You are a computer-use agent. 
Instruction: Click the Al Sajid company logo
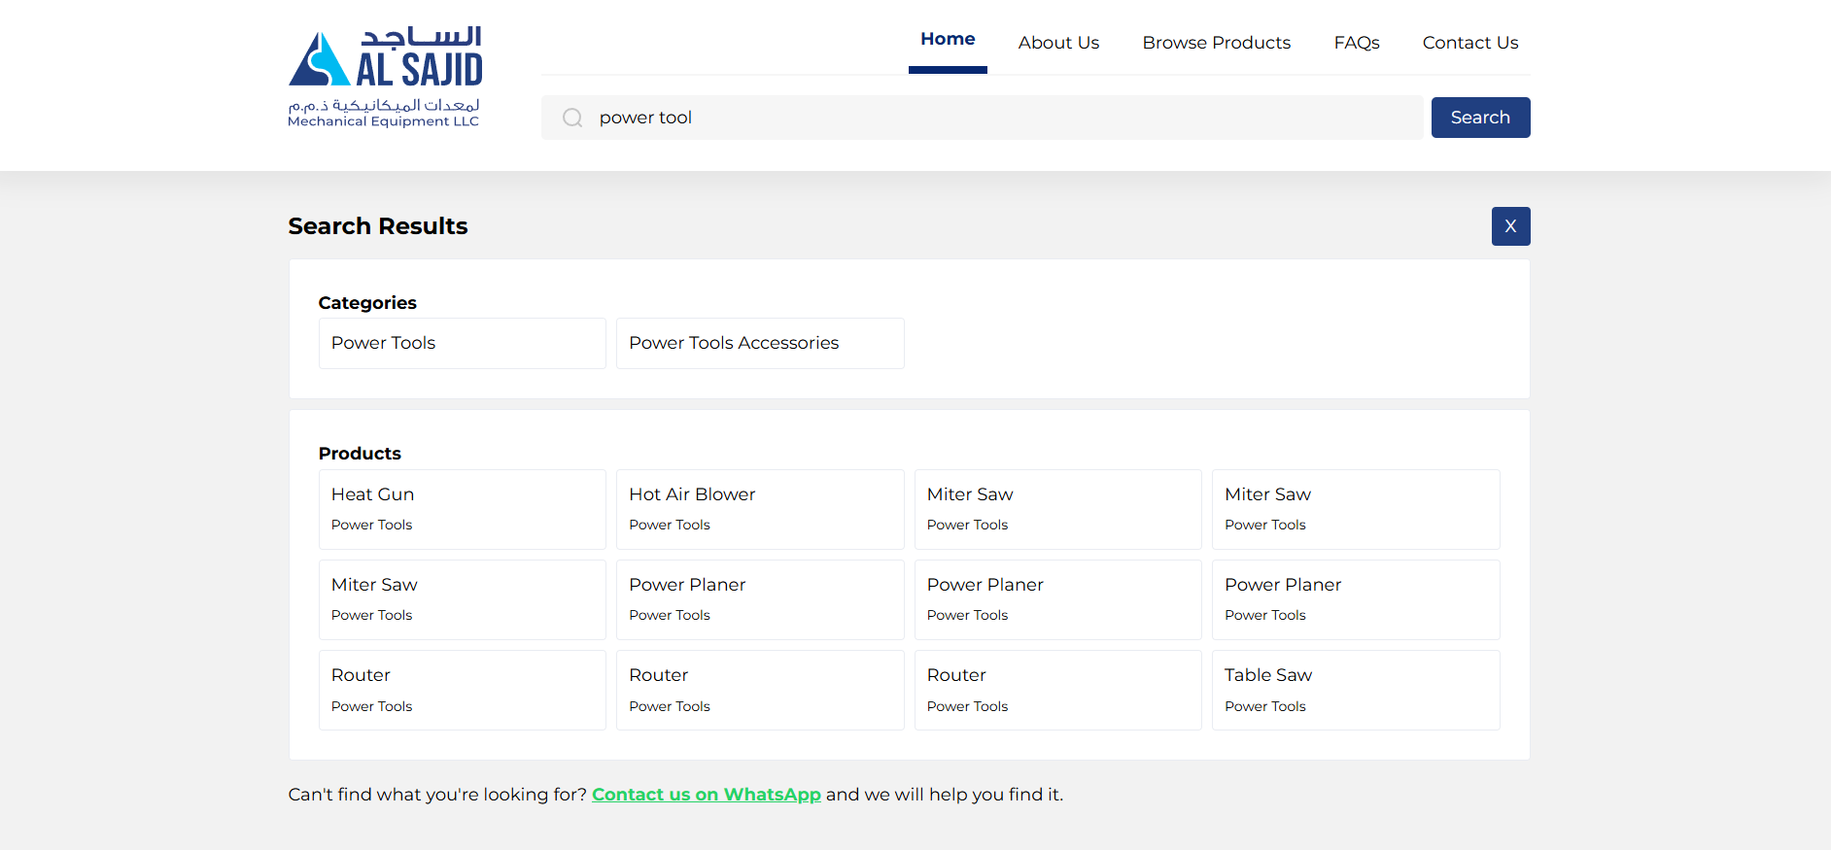click(385, 78)
